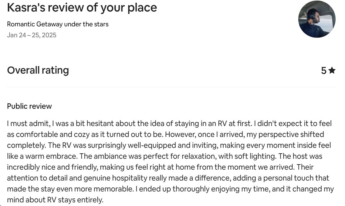Click the "Kasra's review of your place" heading

(82, 8)
